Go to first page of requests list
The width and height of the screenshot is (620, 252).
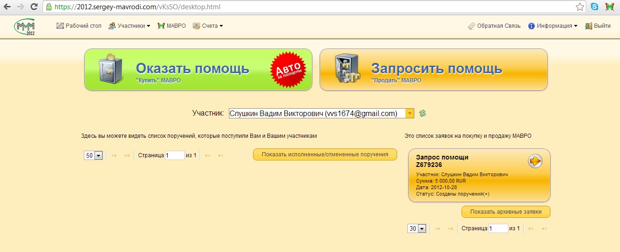[437, 228]
